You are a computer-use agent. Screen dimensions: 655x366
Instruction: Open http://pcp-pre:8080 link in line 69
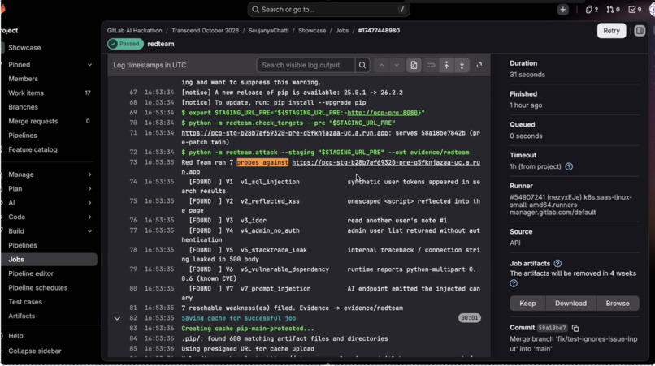384,113
